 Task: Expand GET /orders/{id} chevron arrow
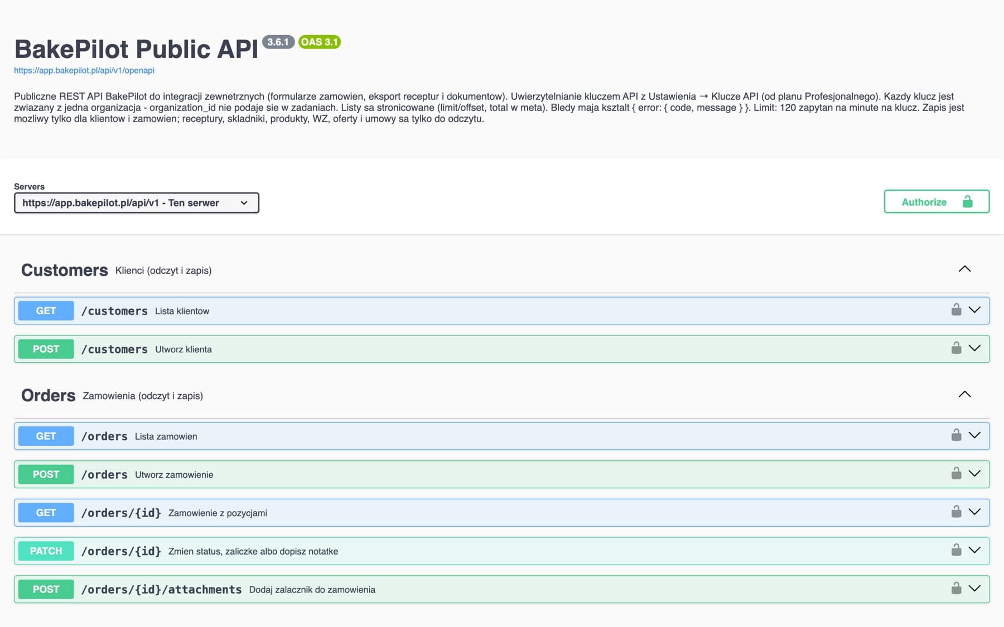pyautogui.click(x=974, y=512)
